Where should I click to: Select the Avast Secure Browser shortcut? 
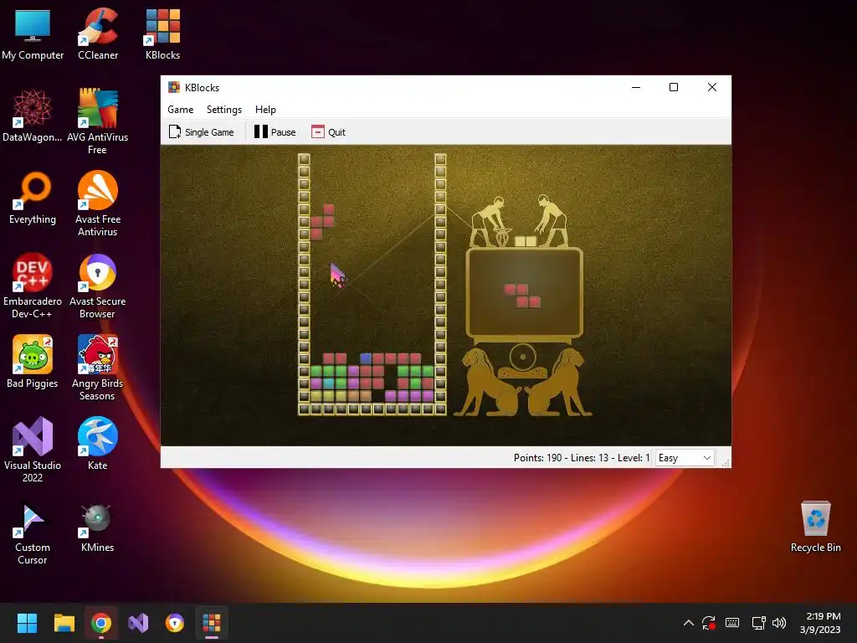97,285
